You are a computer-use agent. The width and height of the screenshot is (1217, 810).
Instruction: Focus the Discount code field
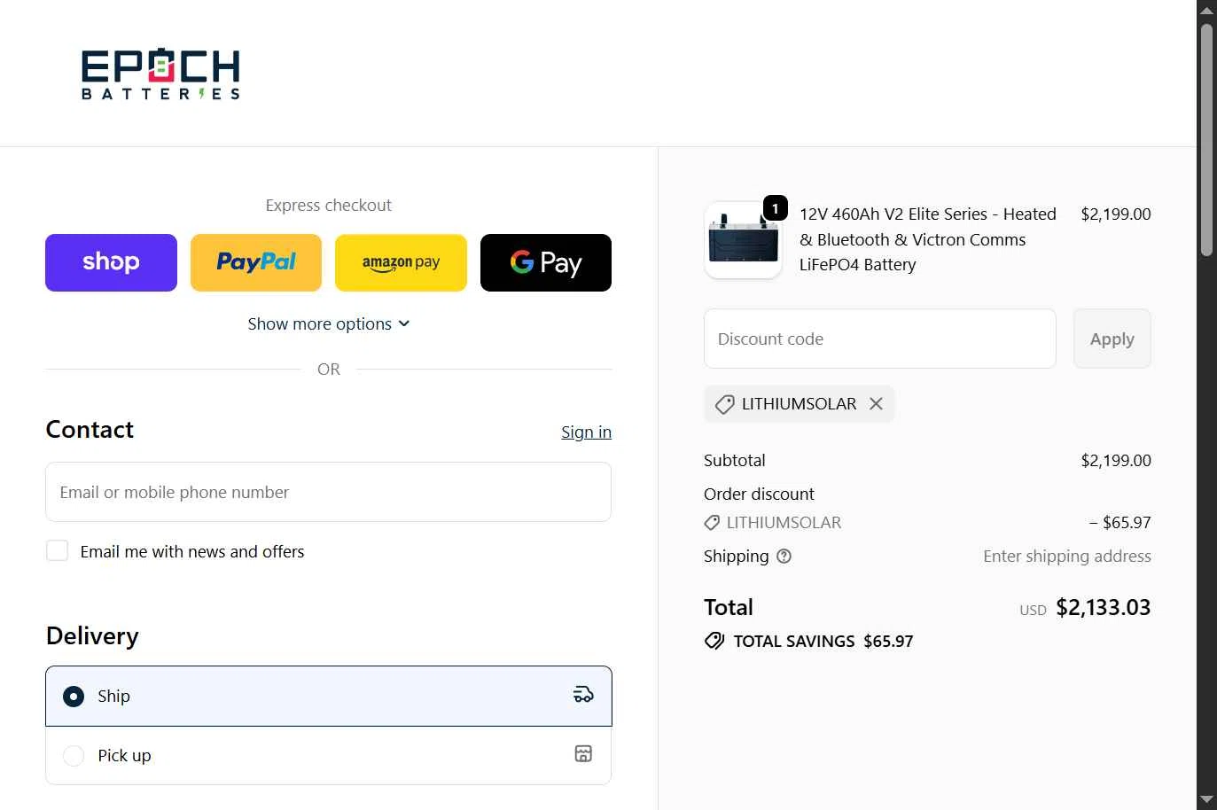pos(880,339)
